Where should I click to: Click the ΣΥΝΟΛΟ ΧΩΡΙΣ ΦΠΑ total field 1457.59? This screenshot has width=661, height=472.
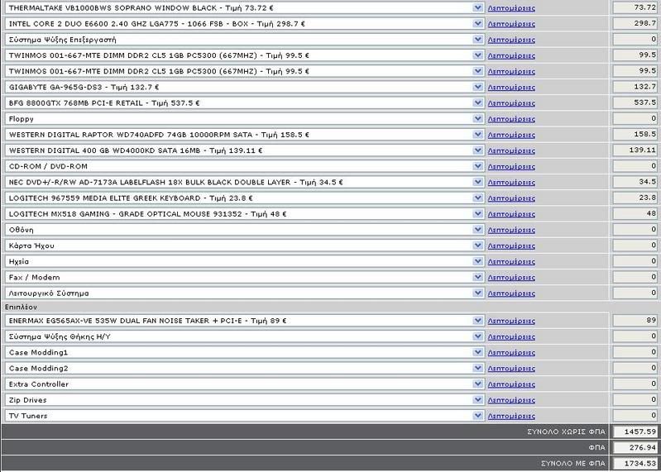pos(635,431)
